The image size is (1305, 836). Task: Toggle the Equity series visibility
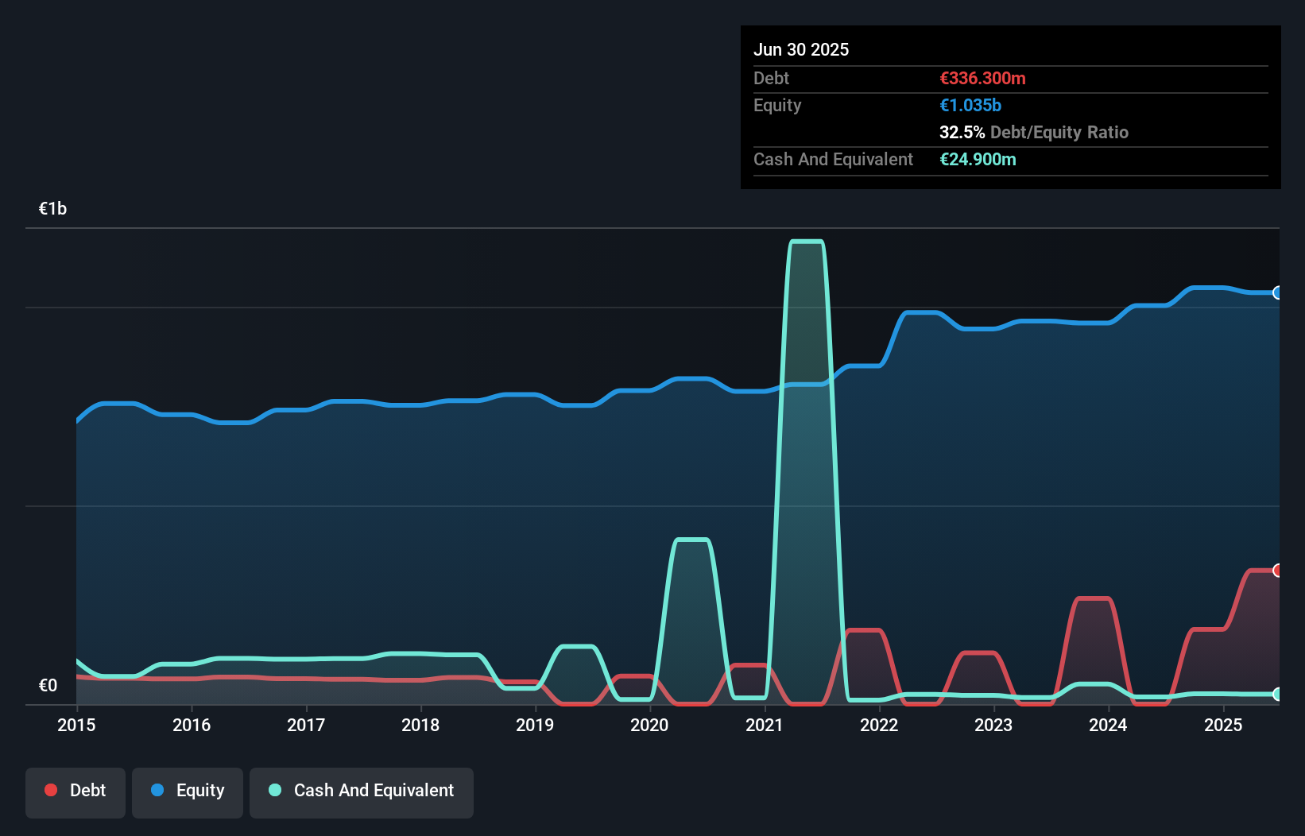pyautogui.click(x=188, y=791)
